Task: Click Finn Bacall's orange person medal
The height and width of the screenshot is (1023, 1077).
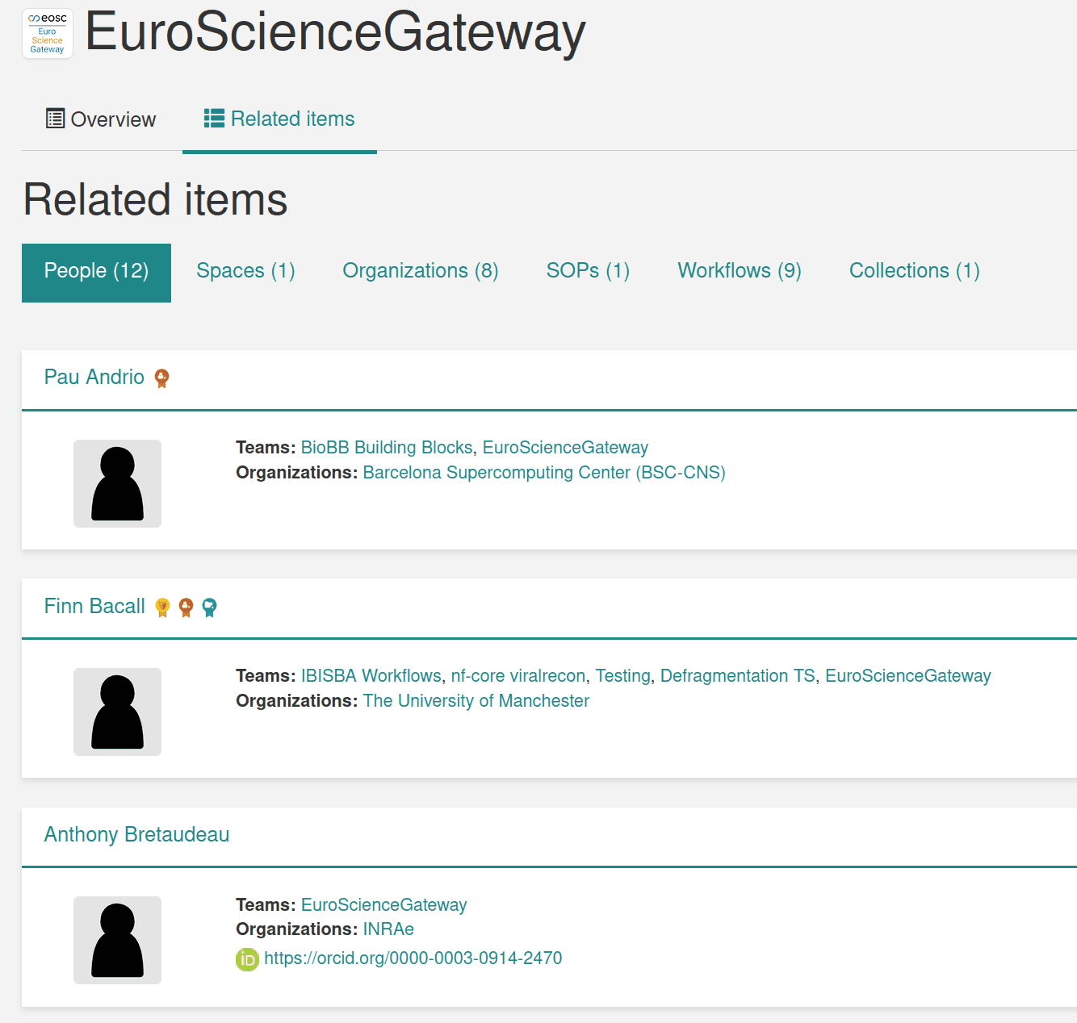Action: tap(186, 608)
